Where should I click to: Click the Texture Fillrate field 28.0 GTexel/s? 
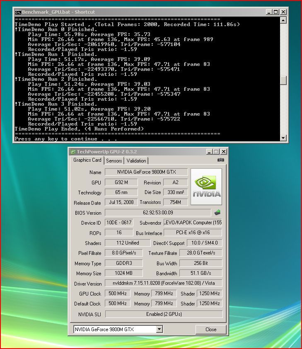[201, 253]
